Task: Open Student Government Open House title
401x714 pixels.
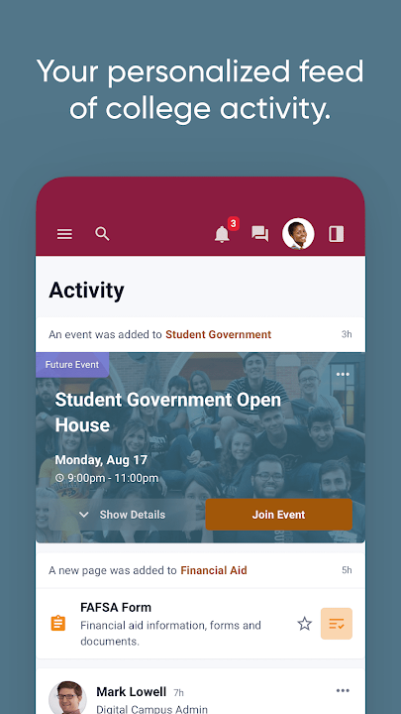Action: tap(167, 413)
